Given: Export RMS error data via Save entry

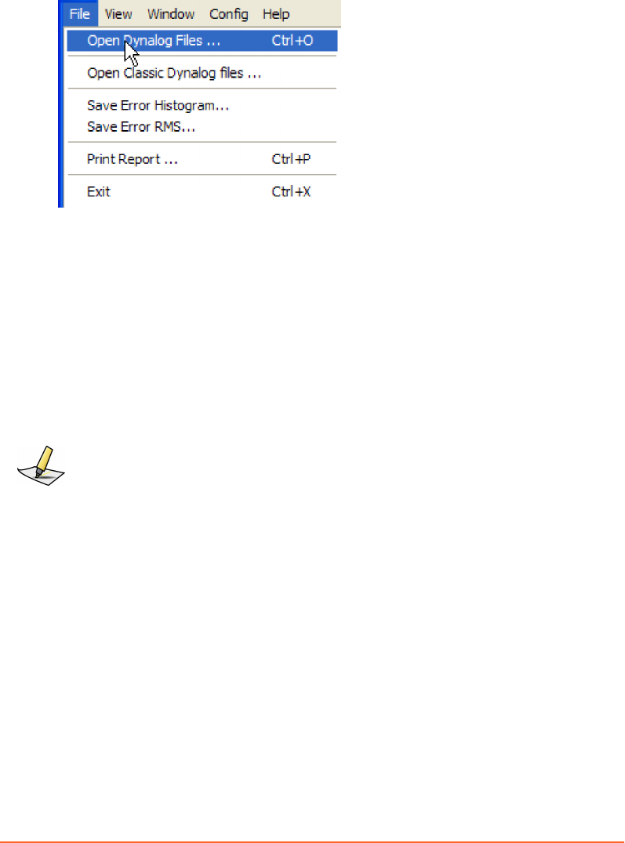Looking at the screenshot, I should pos(202,127).
